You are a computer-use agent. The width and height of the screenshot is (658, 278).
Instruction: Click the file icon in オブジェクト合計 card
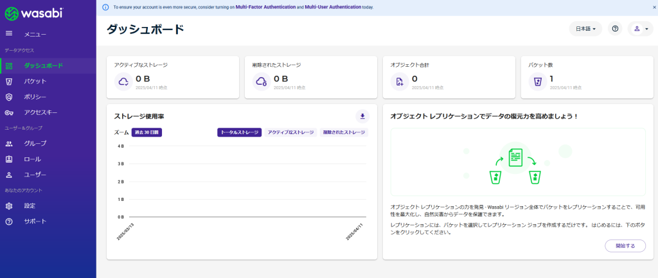pos(400,82)
